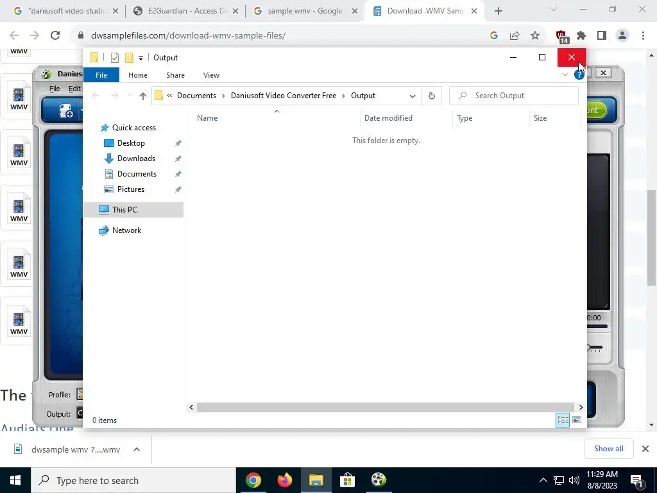The width and height of the screenshot is (657, 493).
Task: Open recent locations dropdown in Explorer
Action: (x=130, y=96)
